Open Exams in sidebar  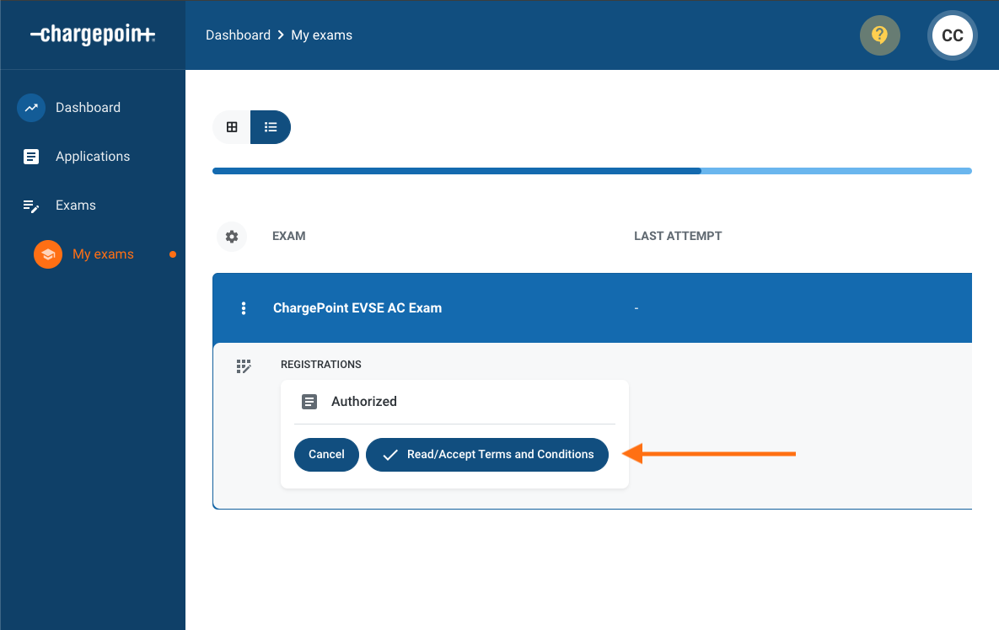point(76,206)
